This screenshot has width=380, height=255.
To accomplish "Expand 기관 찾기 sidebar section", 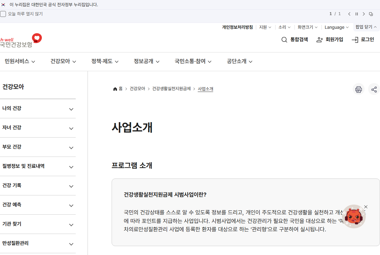I will tap(38, 224).
